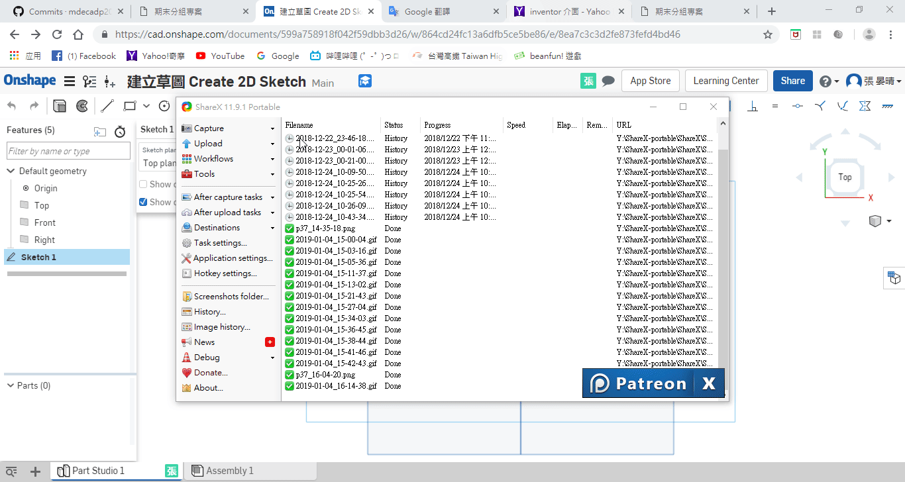Click the insert elements icon beside title
The image size is (905, 482).
coord(110,81)
